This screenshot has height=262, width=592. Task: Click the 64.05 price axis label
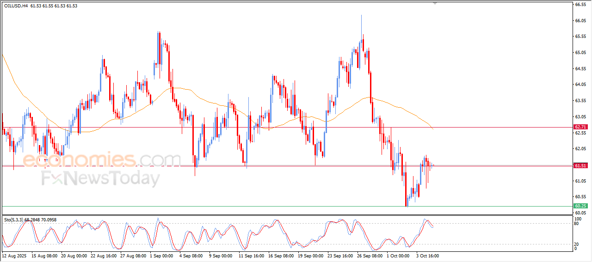pos(581,85)
